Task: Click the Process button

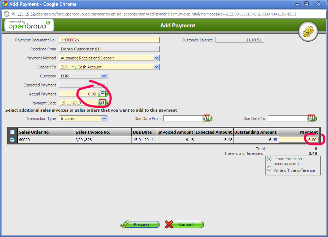Action: click(141, 224)
